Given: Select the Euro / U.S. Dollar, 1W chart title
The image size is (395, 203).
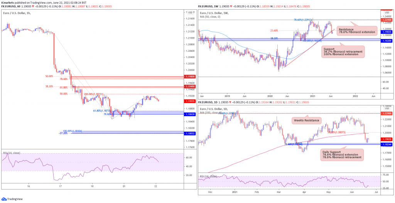Looking at the screenshot, I should pos(213,13).
